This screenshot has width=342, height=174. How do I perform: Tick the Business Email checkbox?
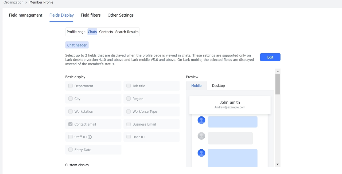129,124
